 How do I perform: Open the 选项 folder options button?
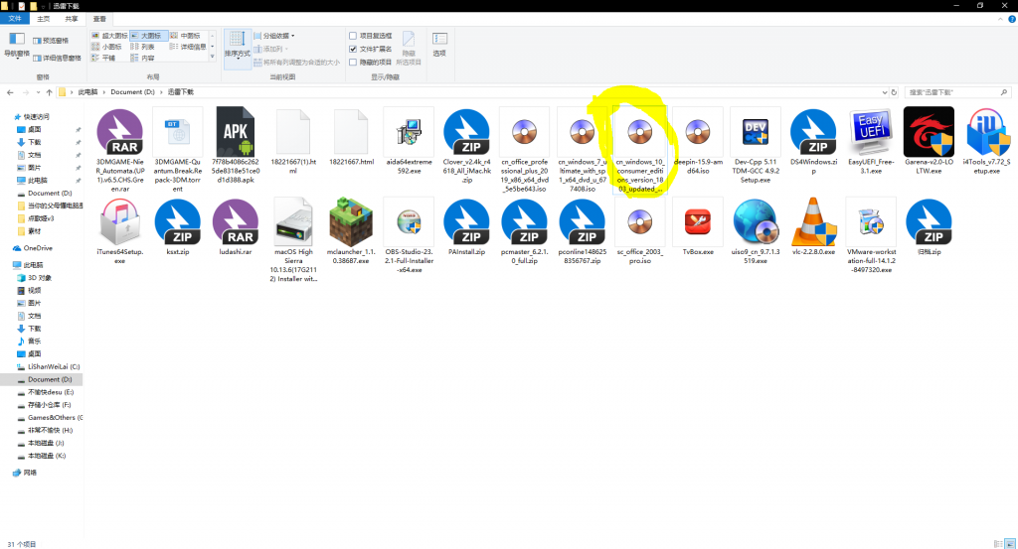(x=439, y=45)
